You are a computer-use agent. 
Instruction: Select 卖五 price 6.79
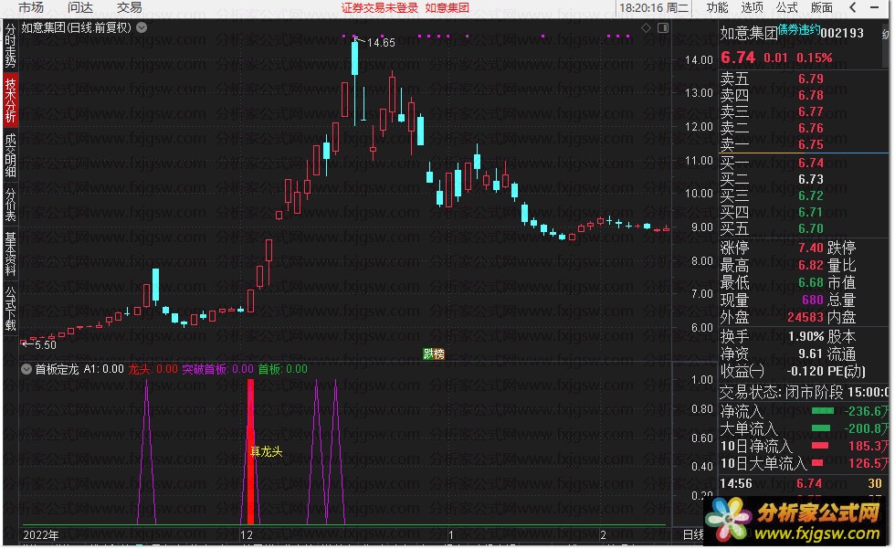(811, 79)
